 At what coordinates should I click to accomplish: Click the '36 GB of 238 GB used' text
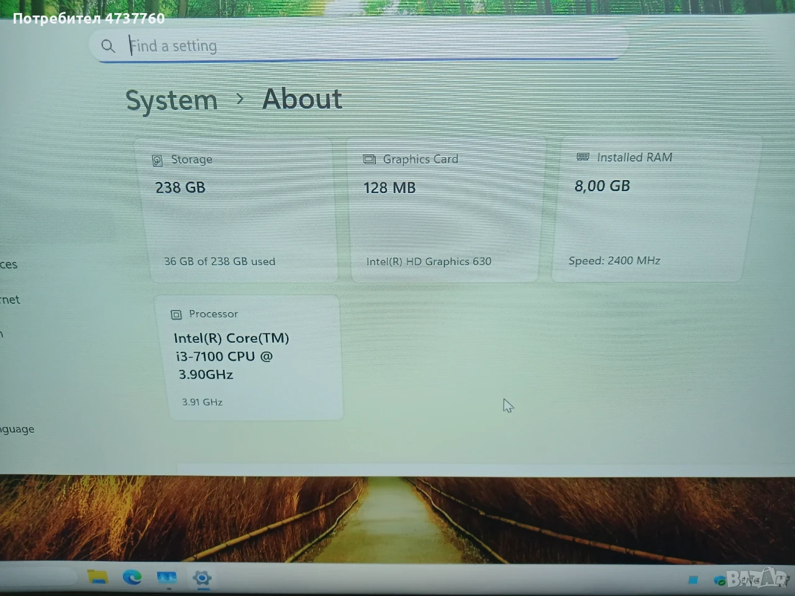click(220, 261)
